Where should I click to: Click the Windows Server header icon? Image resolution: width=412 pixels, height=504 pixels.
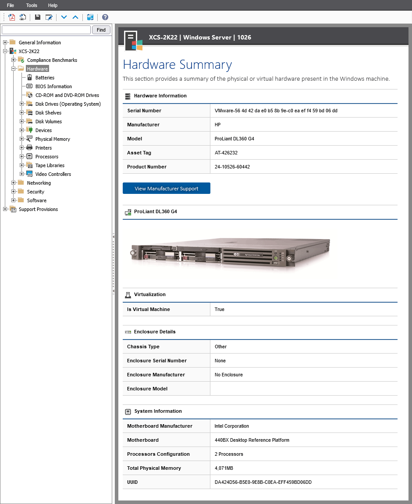tap(134, 41)
